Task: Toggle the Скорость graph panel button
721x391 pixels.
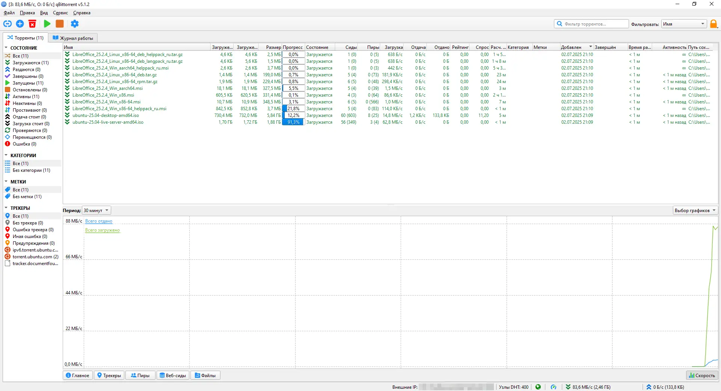Action: click(702, 375)
